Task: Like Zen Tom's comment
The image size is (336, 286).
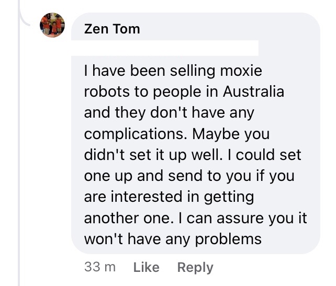Action: (146, 267)
